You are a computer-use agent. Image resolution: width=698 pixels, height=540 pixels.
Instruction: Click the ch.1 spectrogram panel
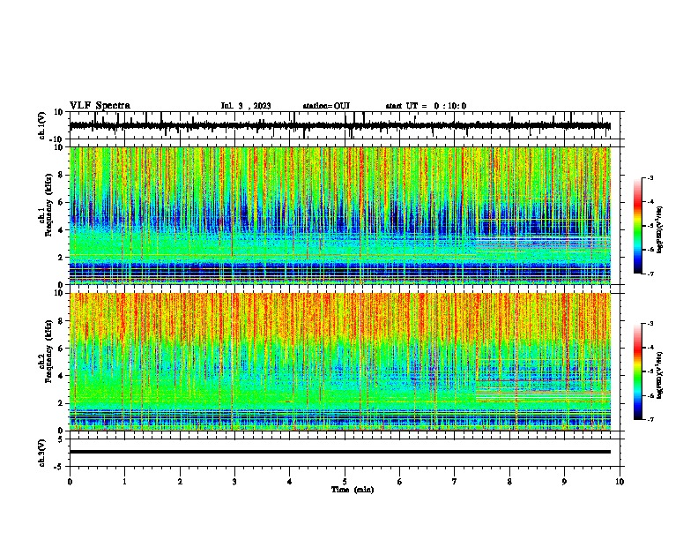coord(340,215)
